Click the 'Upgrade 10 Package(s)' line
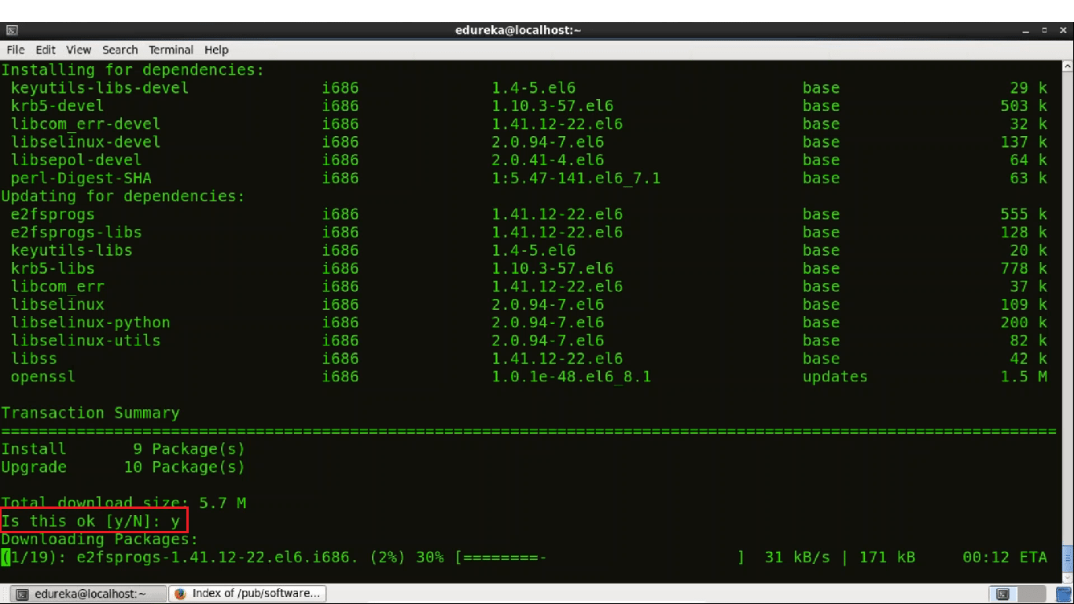Viewport: 1074px width, 604px height. point(123,468)
